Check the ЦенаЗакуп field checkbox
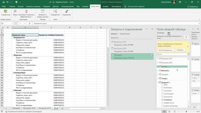 pyautogui.click(x=162, y=90)
